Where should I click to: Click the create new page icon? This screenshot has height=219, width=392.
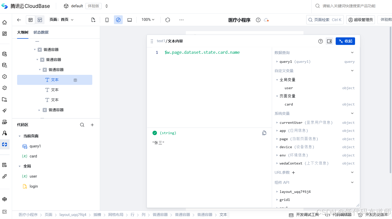pyautogui.click(x=93, y=20)
